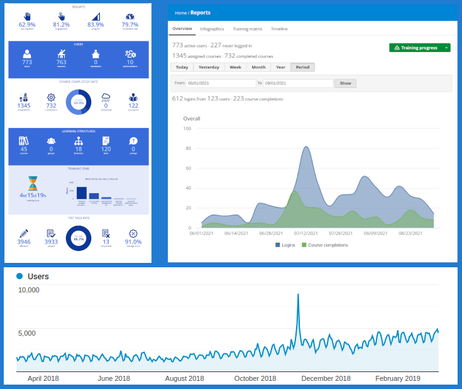Open the Training progress dropdown arrow
This screenshot has height=389, width=462.
[446, 48]
